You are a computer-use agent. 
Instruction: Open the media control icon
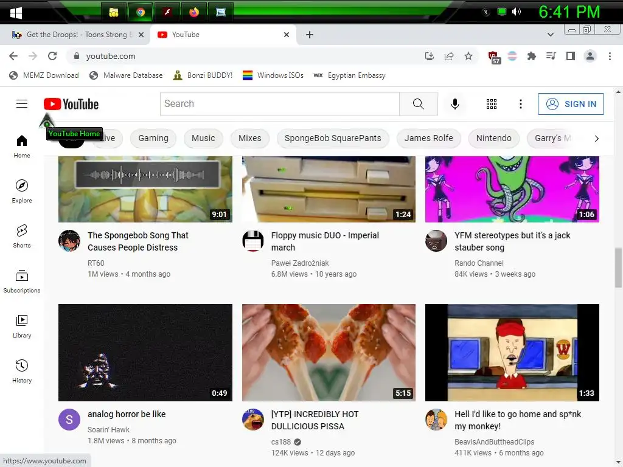(551, 56)
